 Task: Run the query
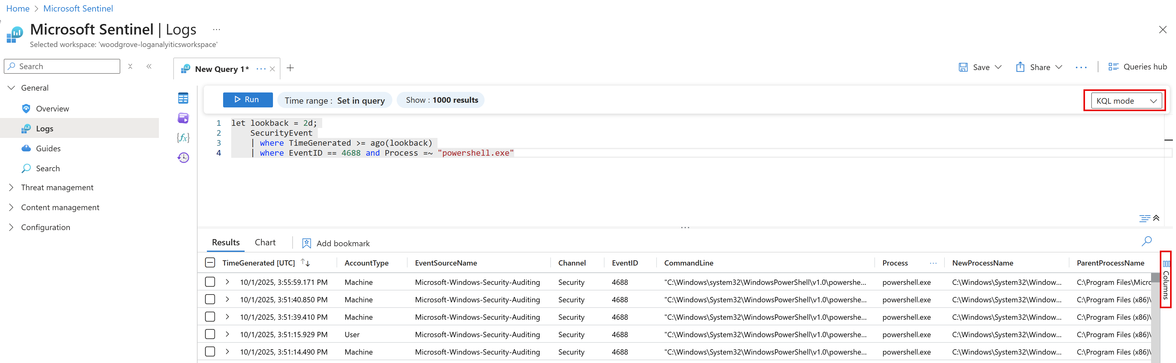click(x=247, y=100)
